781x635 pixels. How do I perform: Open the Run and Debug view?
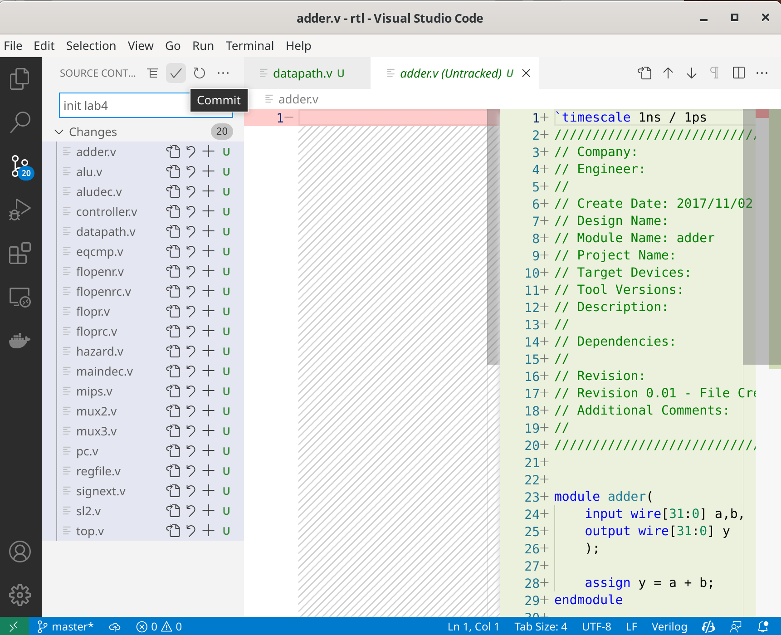(x=20, y=210)
